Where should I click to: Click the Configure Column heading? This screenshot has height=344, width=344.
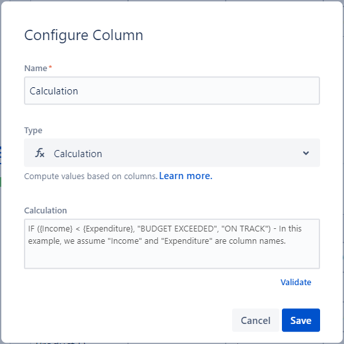pos(83,35)
